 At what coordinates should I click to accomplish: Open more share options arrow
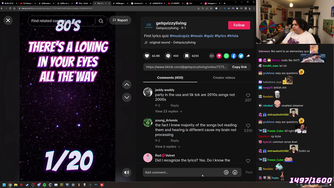pyautogui.click(x=248, y=56)
